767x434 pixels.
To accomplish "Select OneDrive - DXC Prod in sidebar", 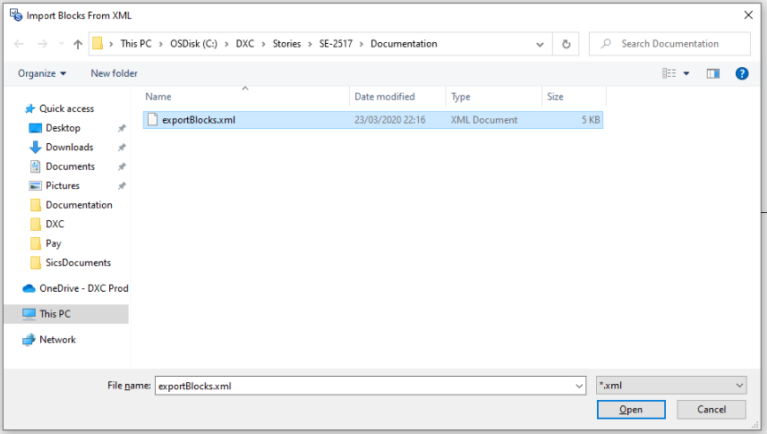I will tap(83, 288).
